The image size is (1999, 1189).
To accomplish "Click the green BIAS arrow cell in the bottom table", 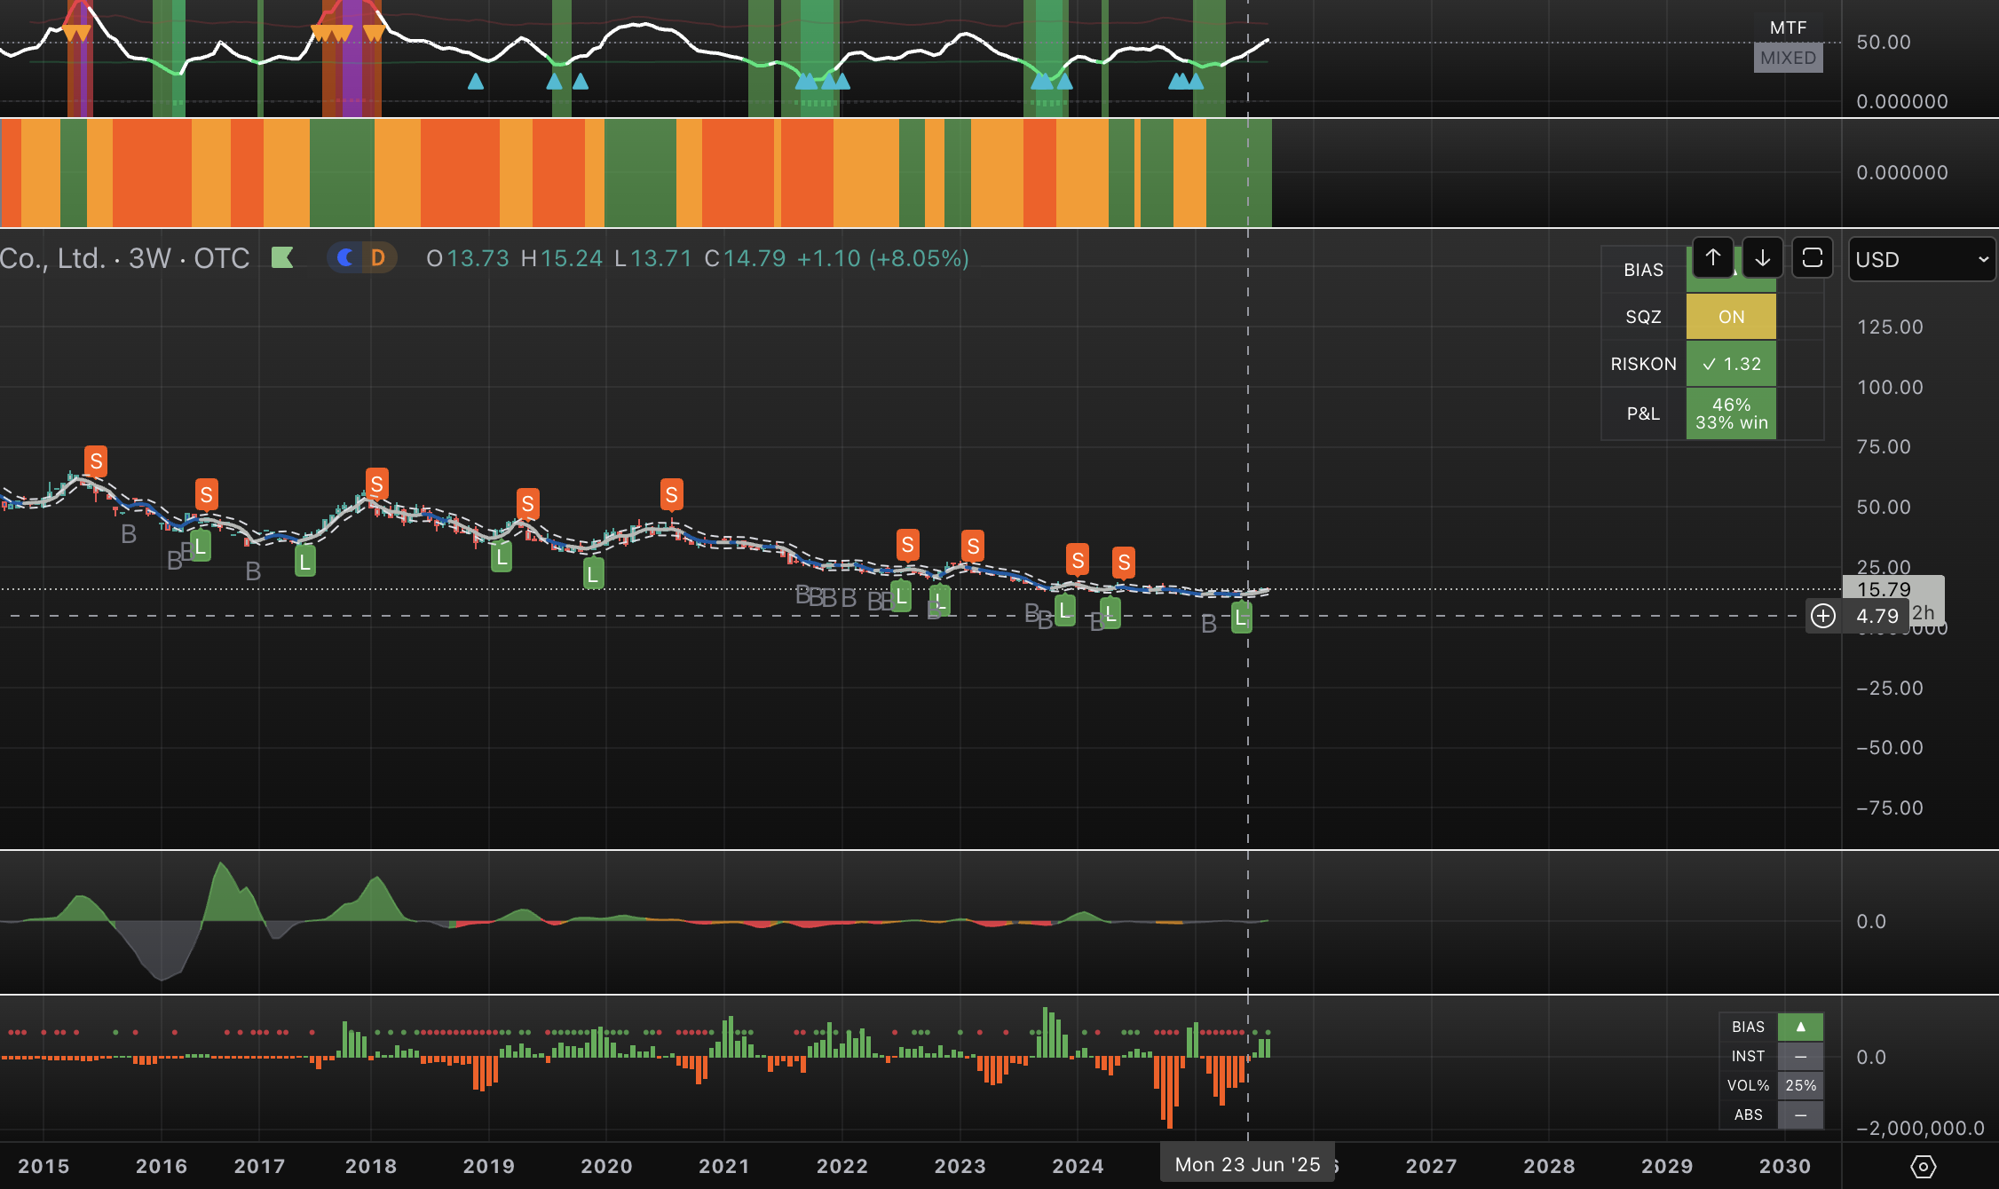I will (x=1800, y=1027).
